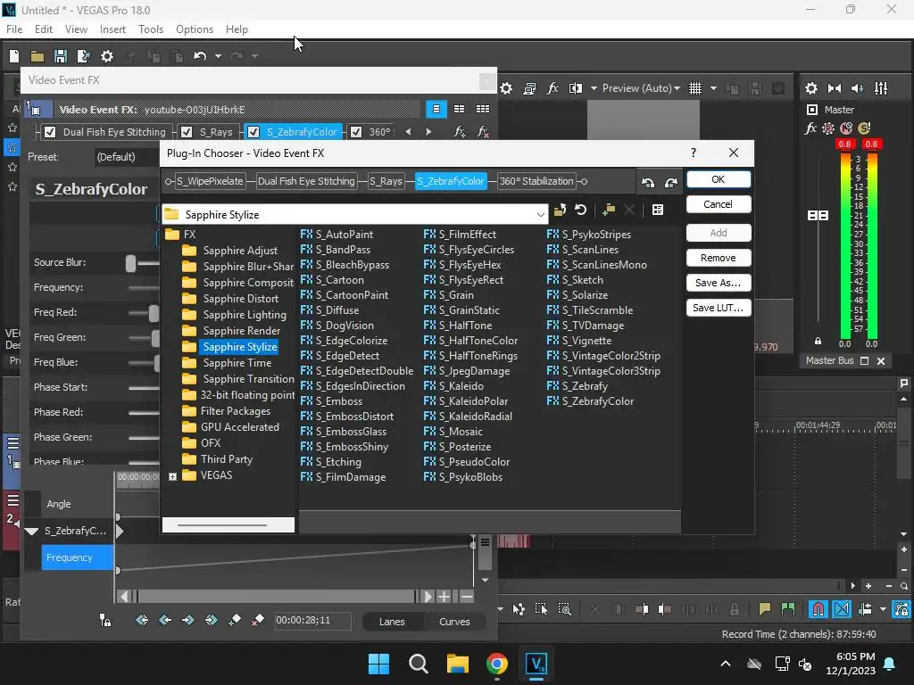Toggle the 360° effect checkbox
Screen dimensions: 914x685
(x=356, y=132)
